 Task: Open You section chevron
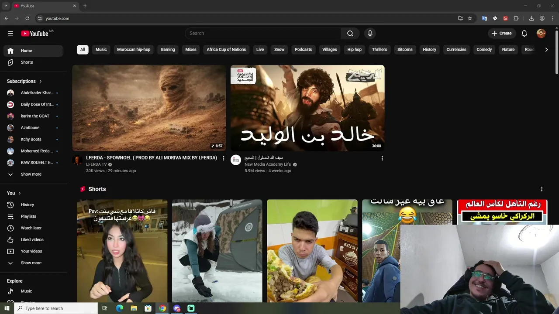click(x=19, y=193)
